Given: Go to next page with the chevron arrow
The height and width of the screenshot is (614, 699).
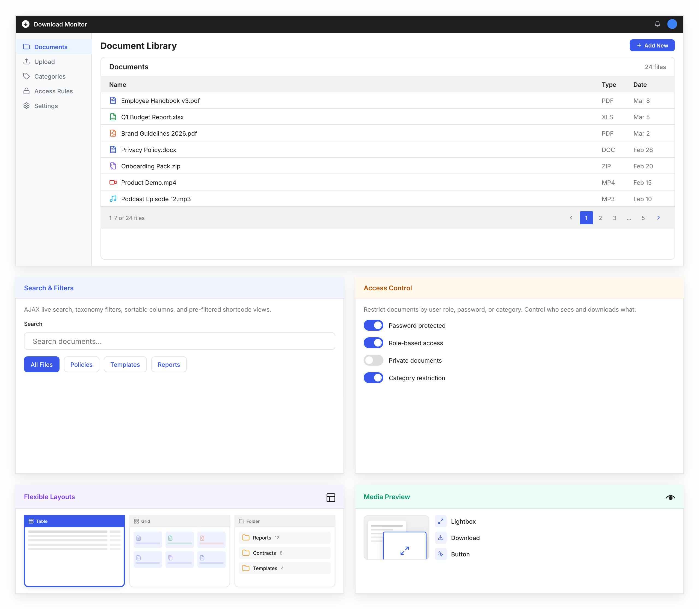Looking at the screenshot, I should (x=658, y=218).
